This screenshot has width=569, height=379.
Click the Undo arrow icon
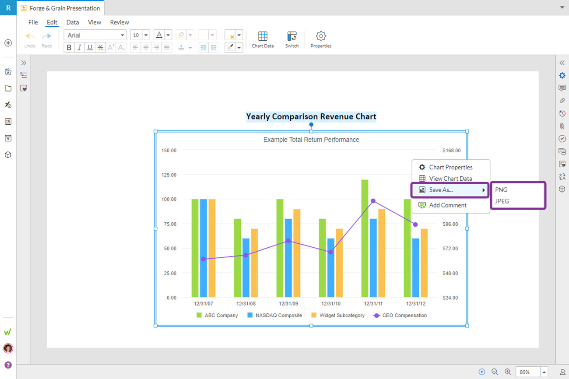(29, 37)
